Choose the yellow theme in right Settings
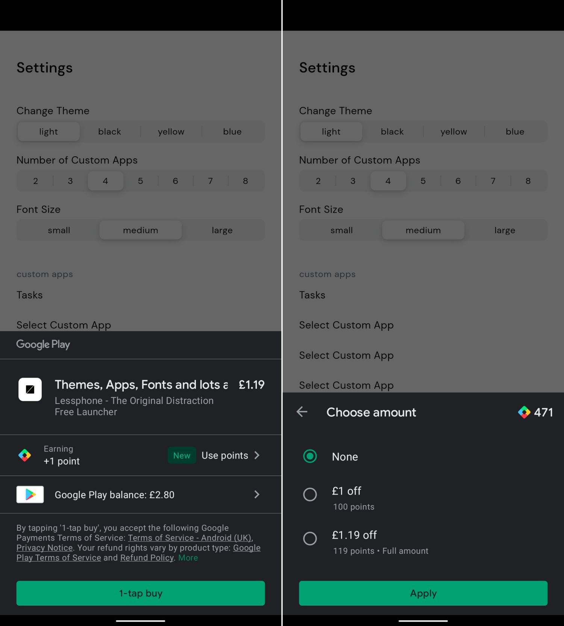This screenshot has width=564, height=626. (453, 132)
